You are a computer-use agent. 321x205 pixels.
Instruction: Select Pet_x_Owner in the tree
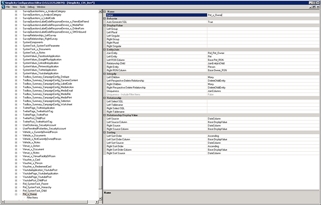pos(30,194)
